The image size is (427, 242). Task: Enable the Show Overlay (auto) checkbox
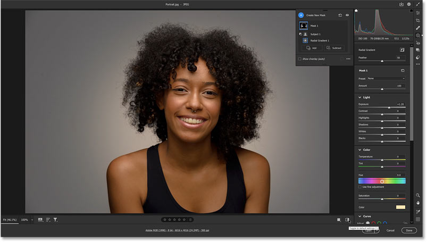tap(300, 59)
